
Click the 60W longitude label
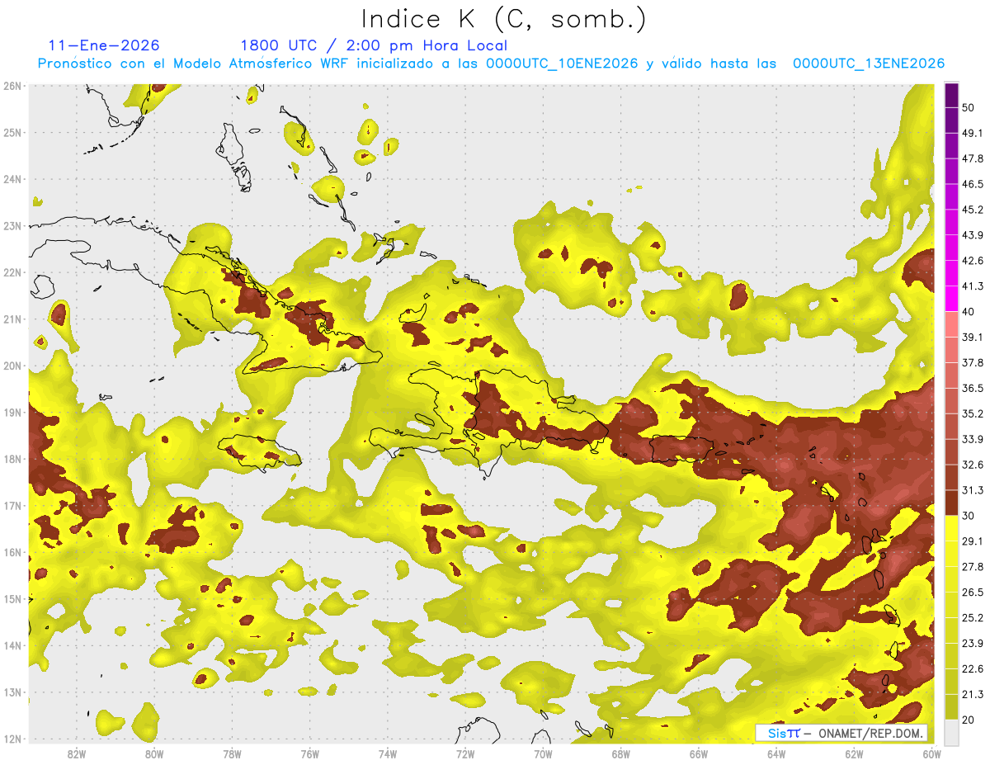pos(931,754)
